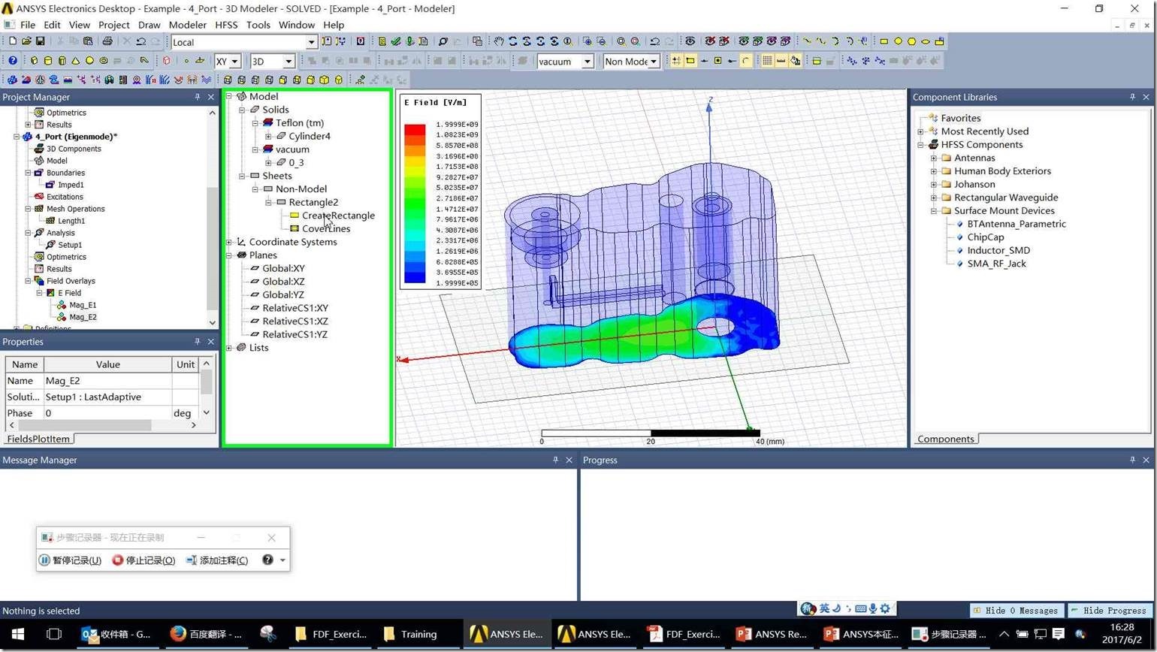Toggle snap to quadrant mode
This screenshot has width=1157, height=652.
pos(732,61)
